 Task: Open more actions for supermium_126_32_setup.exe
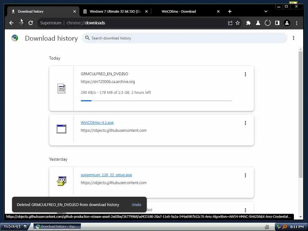245,175
